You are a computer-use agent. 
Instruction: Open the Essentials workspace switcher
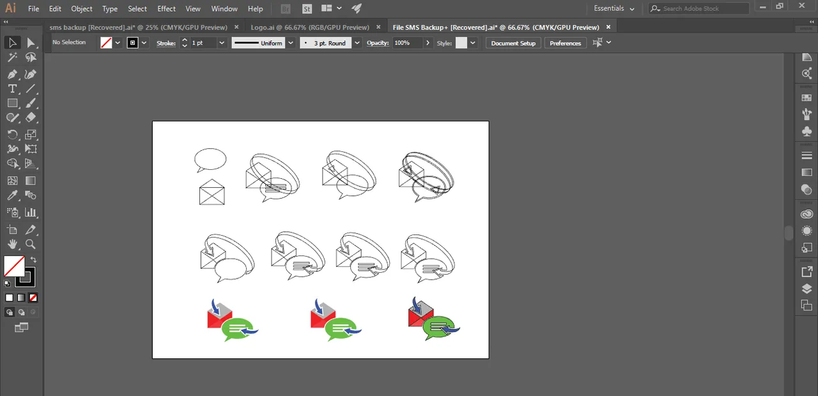pyautogui.click(x=614, y=9)
